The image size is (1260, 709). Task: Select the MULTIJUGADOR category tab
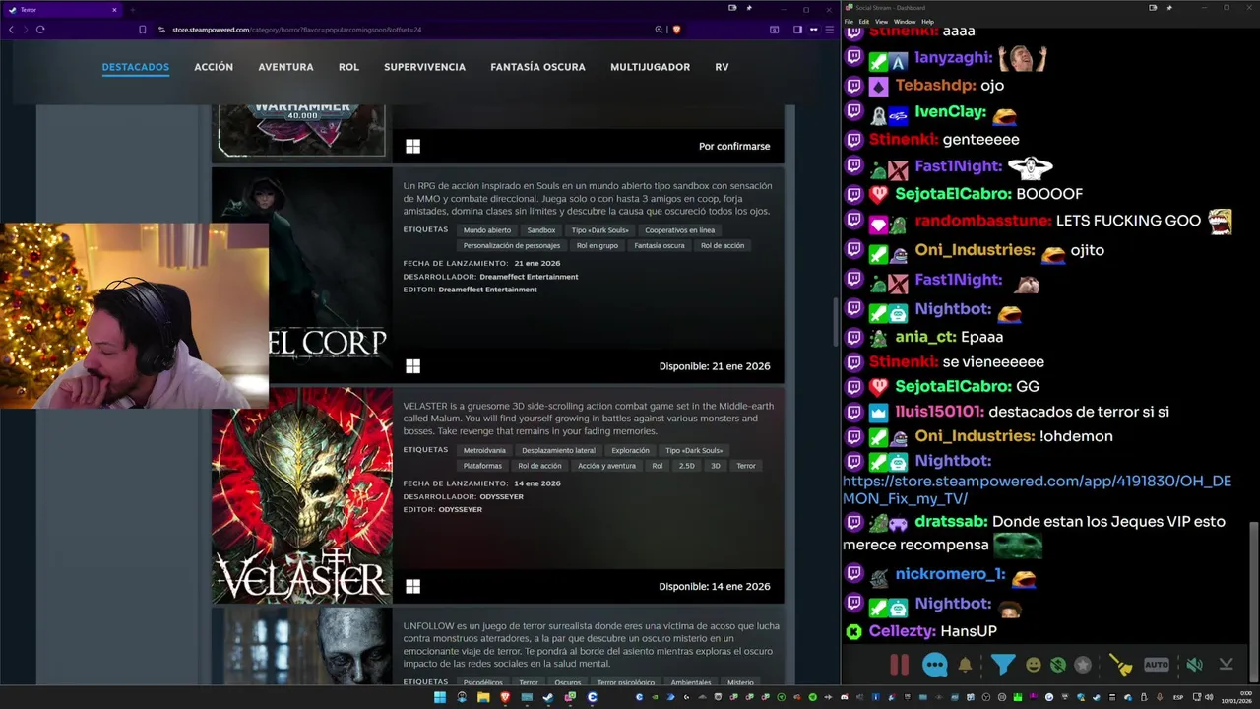(650, 67)
